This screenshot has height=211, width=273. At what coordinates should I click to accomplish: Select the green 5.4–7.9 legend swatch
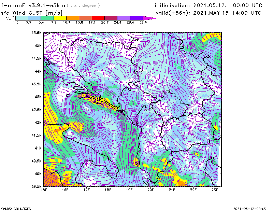pos(47,18)
